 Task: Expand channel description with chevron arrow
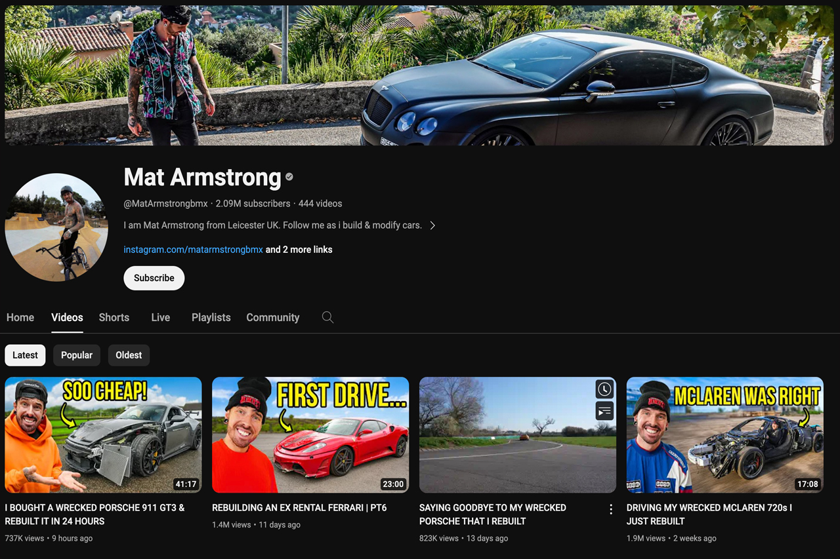coord(432,225)
